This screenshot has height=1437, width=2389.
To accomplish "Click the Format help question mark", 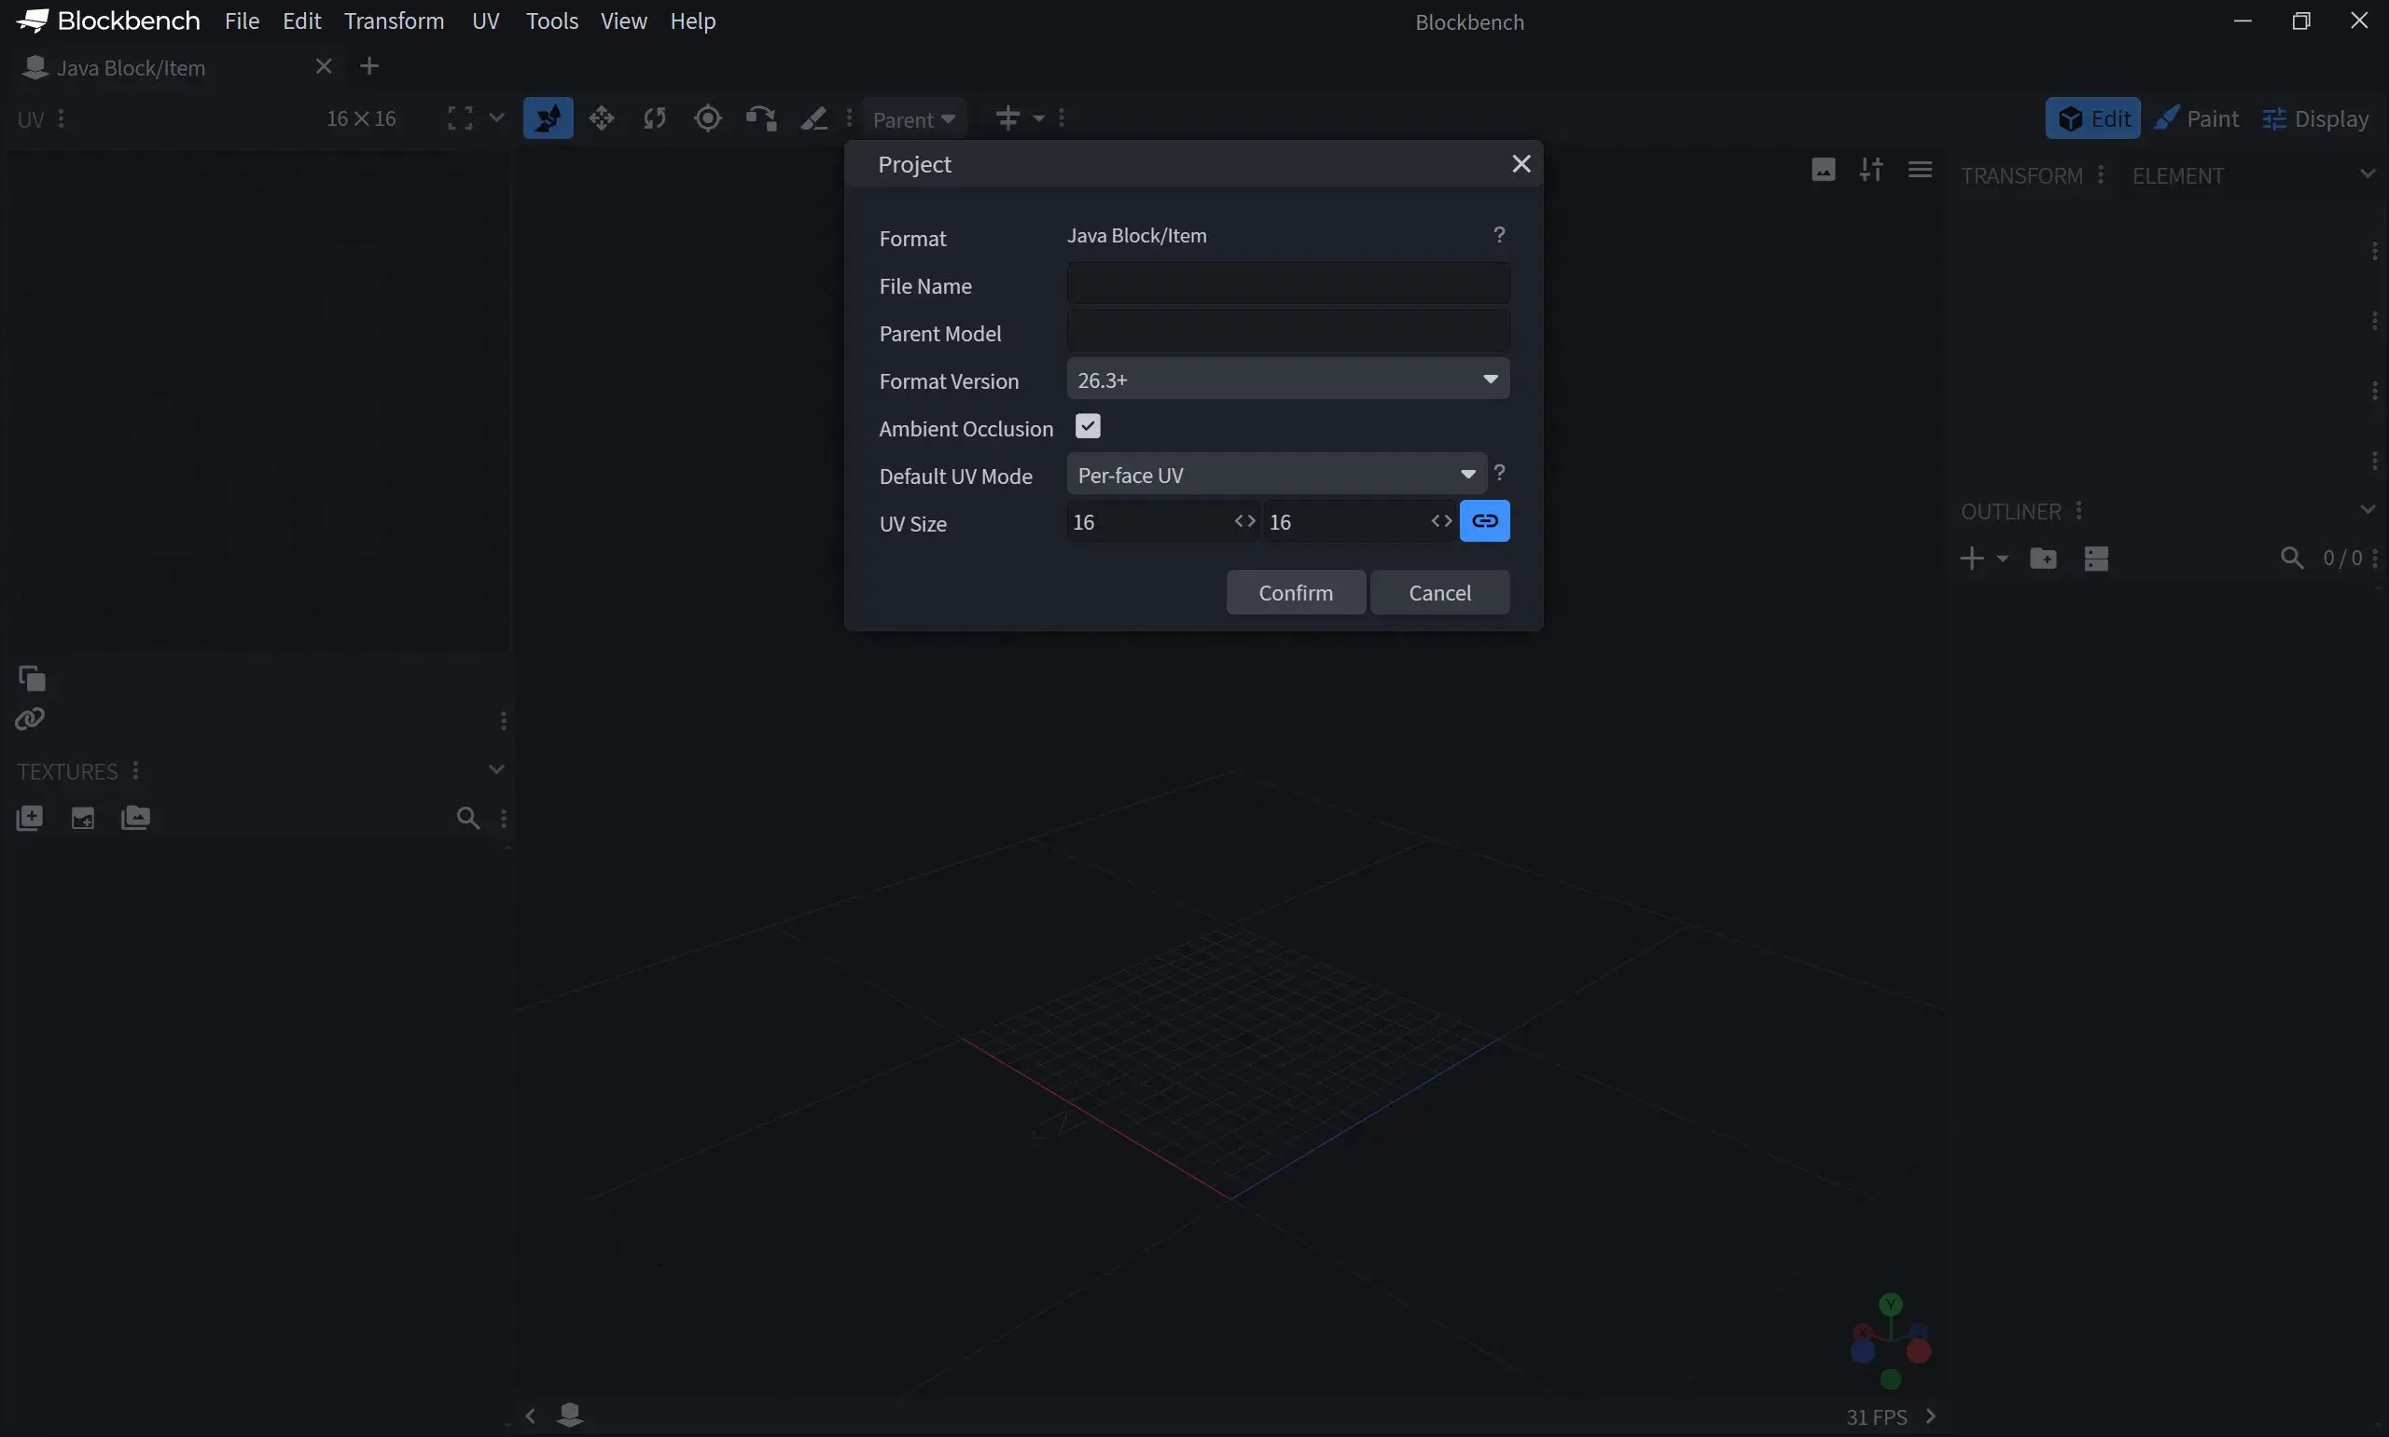I will pos(1499,235).
